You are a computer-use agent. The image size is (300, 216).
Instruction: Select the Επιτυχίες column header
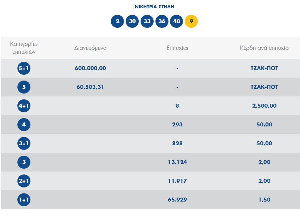pyautogui.click(x=177, y=48)
